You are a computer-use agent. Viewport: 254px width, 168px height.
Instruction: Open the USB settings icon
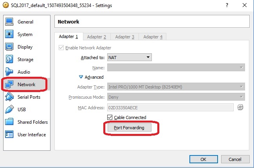(x=10, y=110)
